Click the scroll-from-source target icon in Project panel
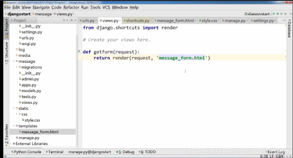The height and width of the screenshot is (158, 293). coord(64,20)
